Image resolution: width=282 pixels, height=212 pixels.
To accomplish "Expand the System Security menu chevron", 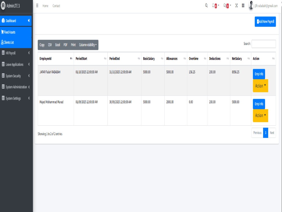I will (29, 76).
